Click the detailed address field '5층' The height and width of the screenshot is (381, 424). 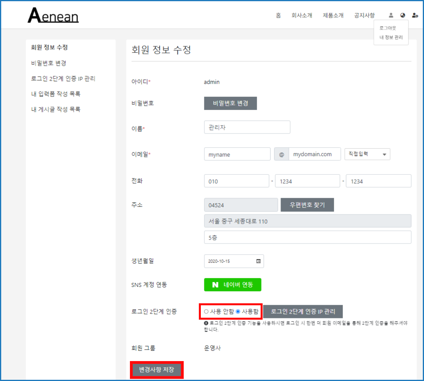307,237
